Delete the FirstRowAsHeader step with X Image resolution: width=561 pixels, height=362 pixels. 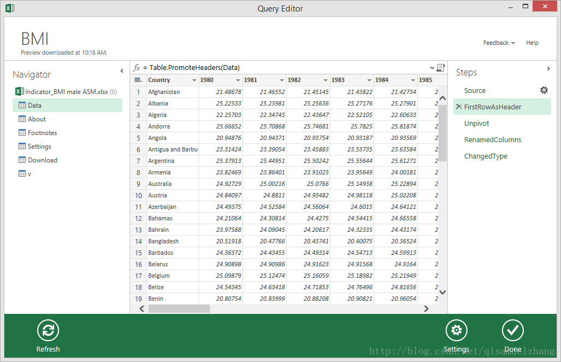click(x=459, y=107)
